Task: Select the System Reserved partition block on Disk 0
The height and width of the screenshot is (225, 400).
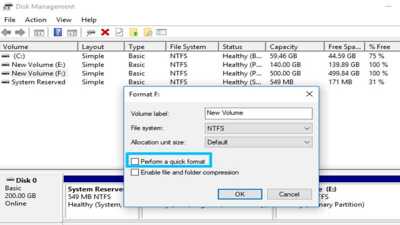Action: point(95,201)
